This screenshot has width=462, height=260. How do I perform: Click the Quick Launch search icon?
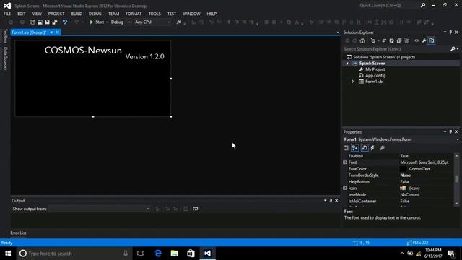[423, 5]
